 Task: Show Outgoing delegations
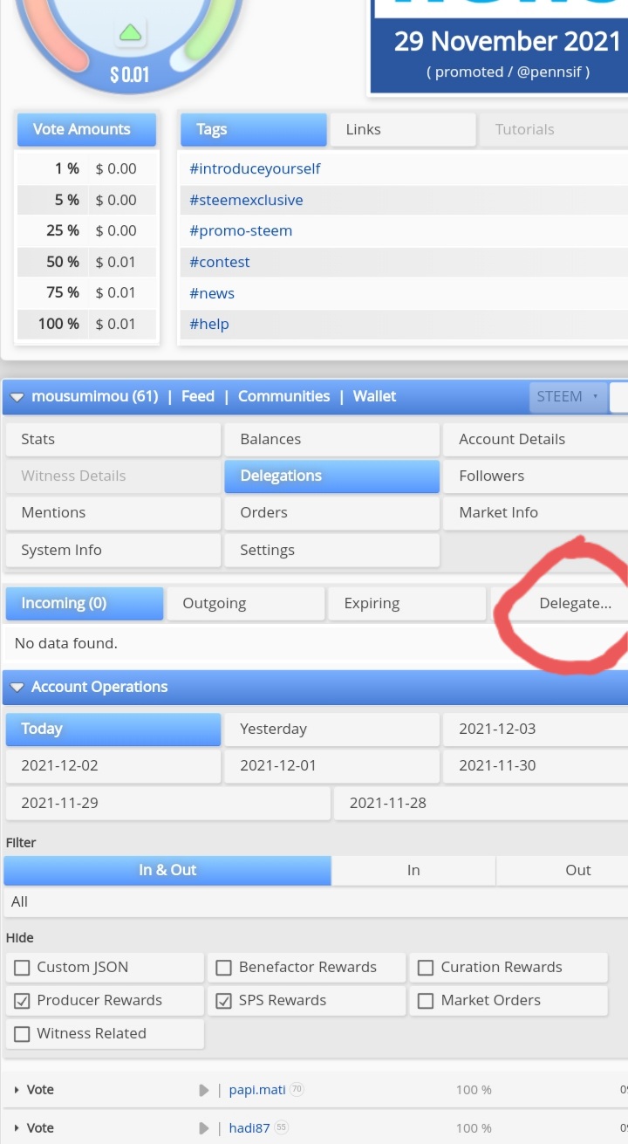point(245,603)
